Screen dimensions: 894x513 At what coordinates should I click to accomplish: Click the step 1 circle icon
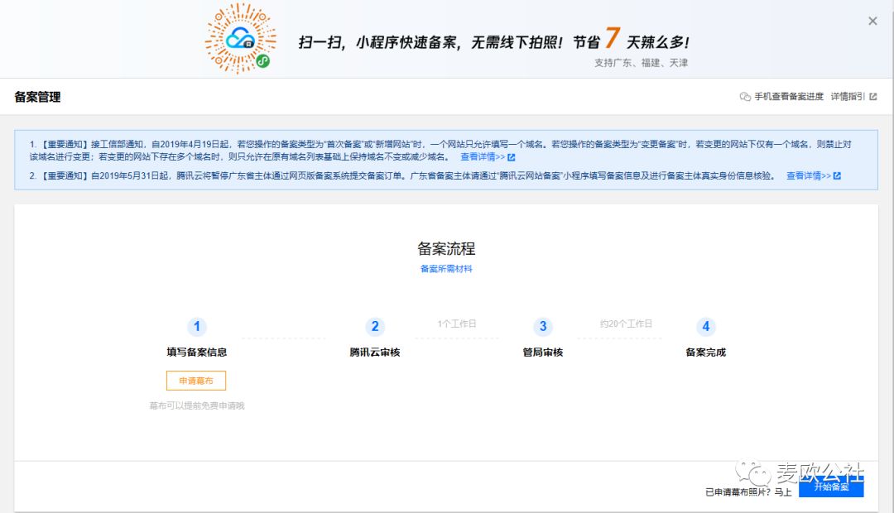tap(196, 327)
